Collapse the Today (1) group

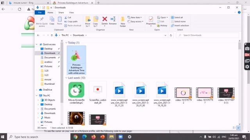click(x=66, y=43)
